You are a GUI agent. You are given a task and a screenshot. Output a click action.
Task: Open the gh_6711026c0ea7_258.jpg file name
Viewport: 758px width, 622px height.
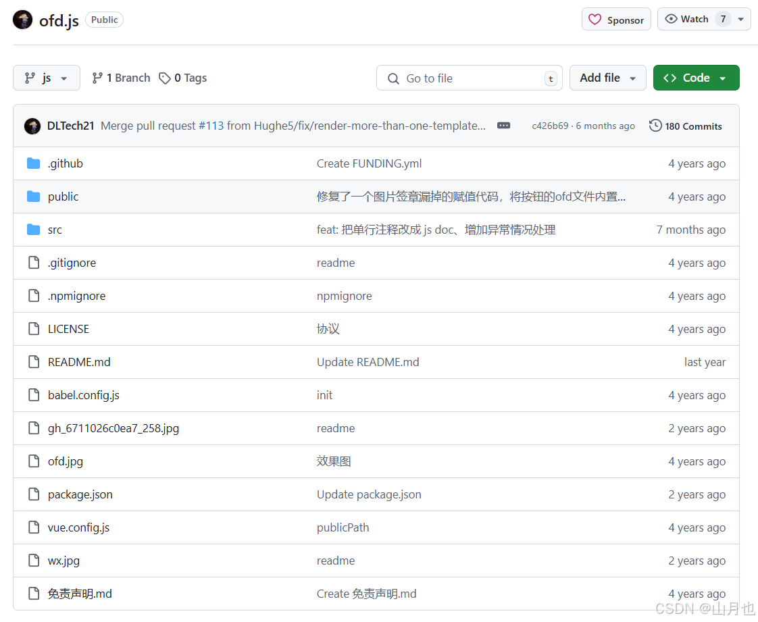click(113, 429)
